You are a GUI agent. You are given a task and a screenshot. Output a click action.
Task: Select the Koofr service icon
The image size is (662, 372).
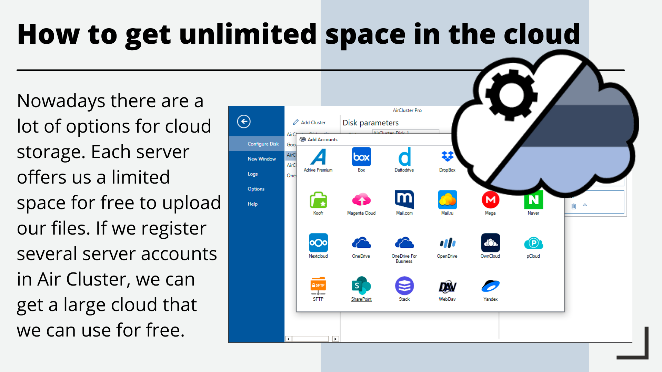pyautogui.click(x=318, y=200)
